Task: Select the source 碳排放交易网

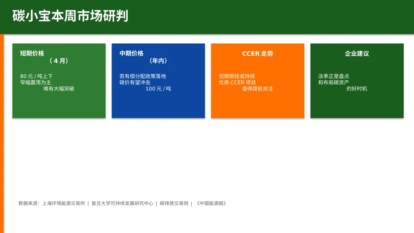Action: coord(174,203)
